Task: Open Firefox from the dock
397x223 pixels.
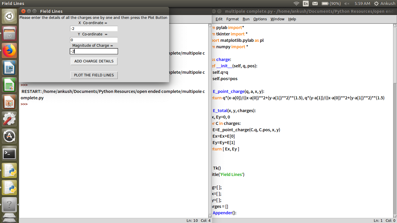Action: (x=10, y=51)
